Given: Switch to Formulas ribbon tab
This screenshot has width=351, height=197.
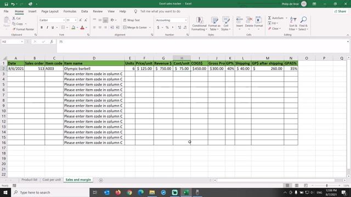Looking at the screenshot, I should [70, 11].
